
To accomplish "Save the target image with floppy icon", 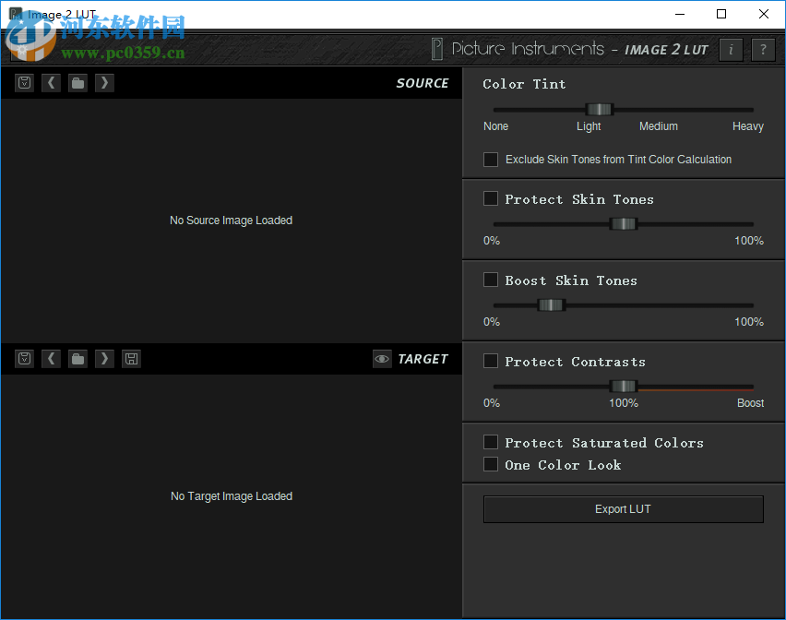I will [131, 358].
